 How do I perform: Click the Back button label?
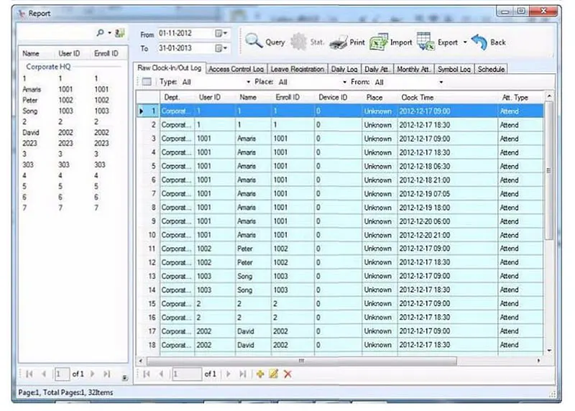pos(498,42)
